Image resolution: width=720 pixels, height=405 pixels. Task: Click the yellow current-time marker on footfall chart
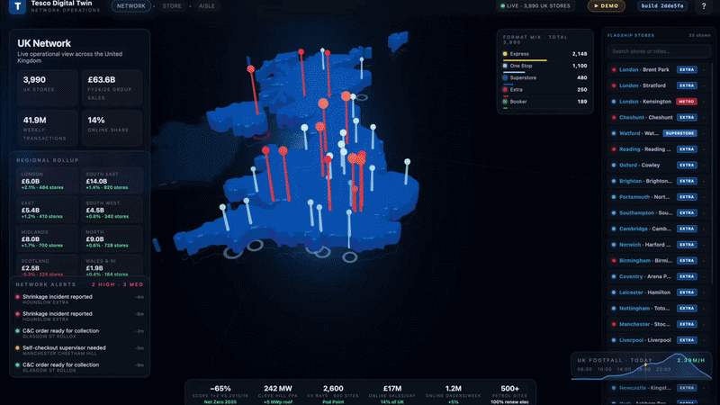[646, 365]
